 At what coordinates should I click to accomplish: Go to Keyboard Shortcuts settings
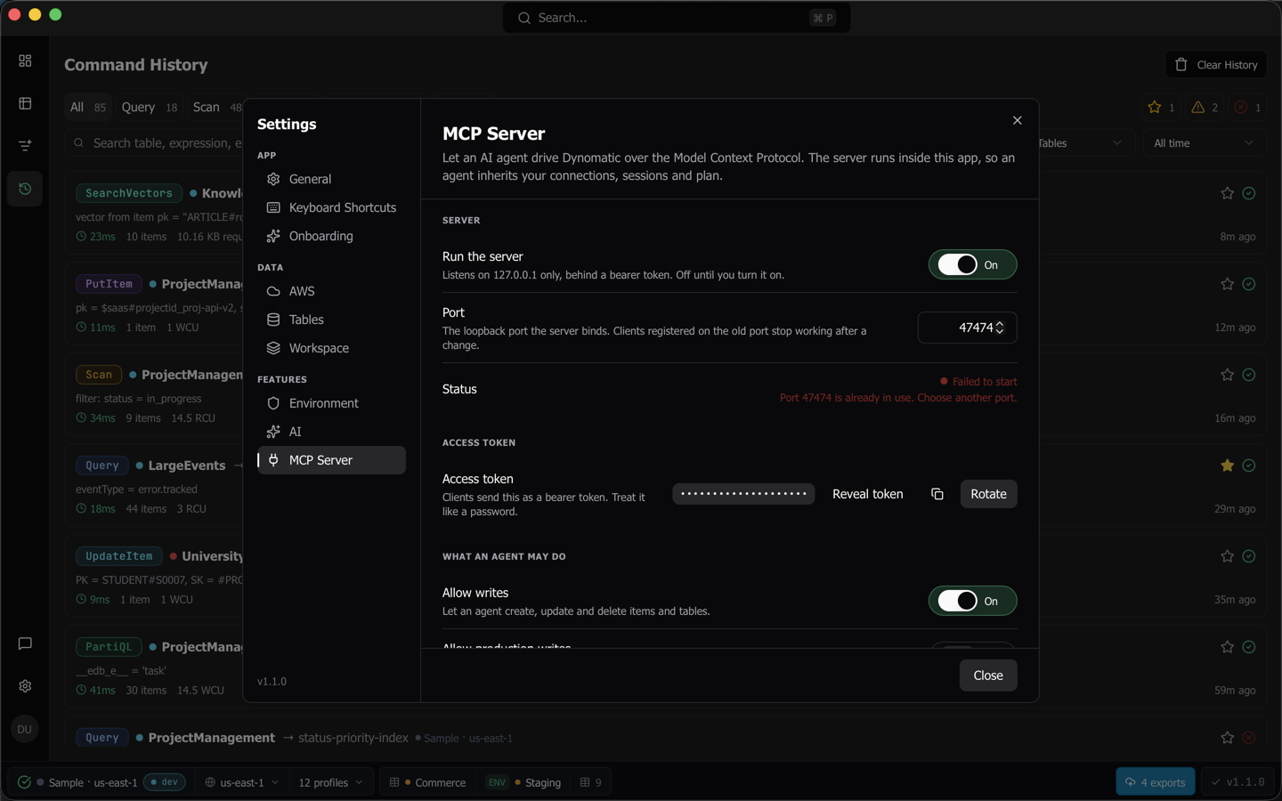331,207
